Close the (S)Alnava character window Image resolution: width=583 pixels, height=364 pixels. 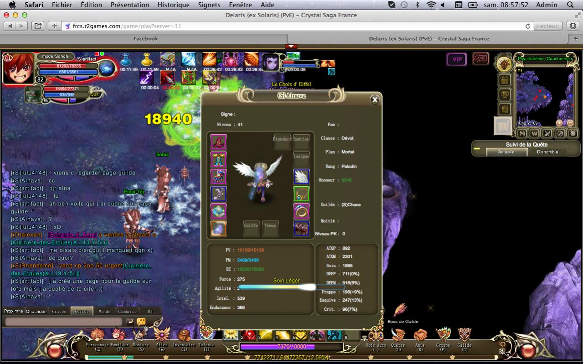tap(375, 100)
